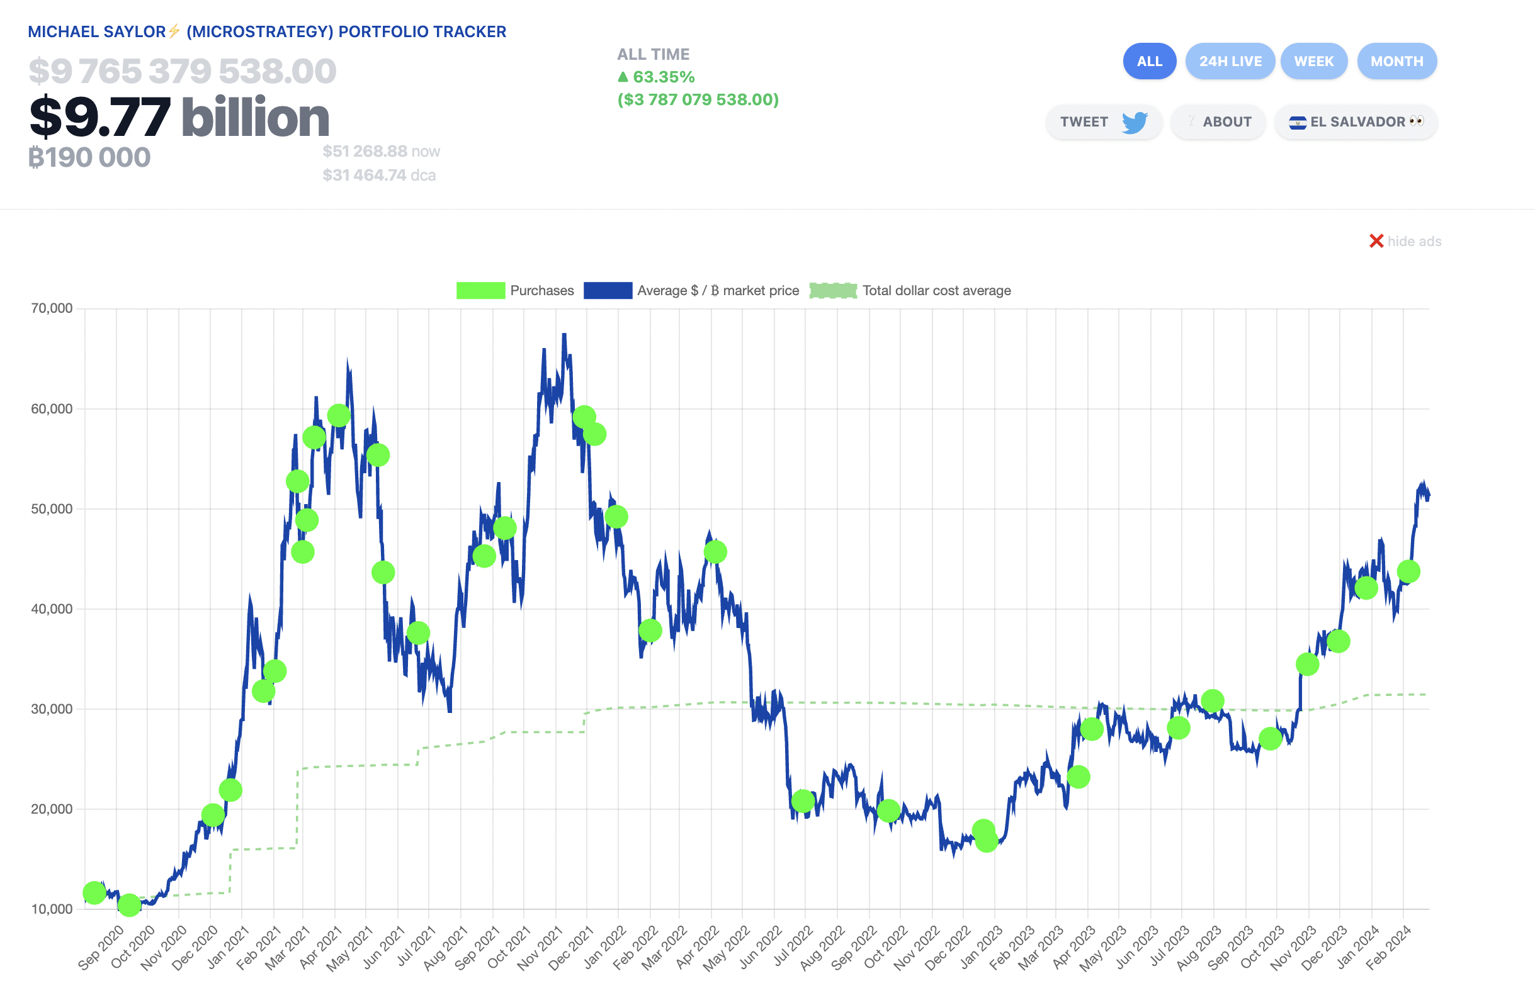This screenshot has width=1535, height=993.
Task: Click the red X hide ads icon
Action: pos(1376,241)
